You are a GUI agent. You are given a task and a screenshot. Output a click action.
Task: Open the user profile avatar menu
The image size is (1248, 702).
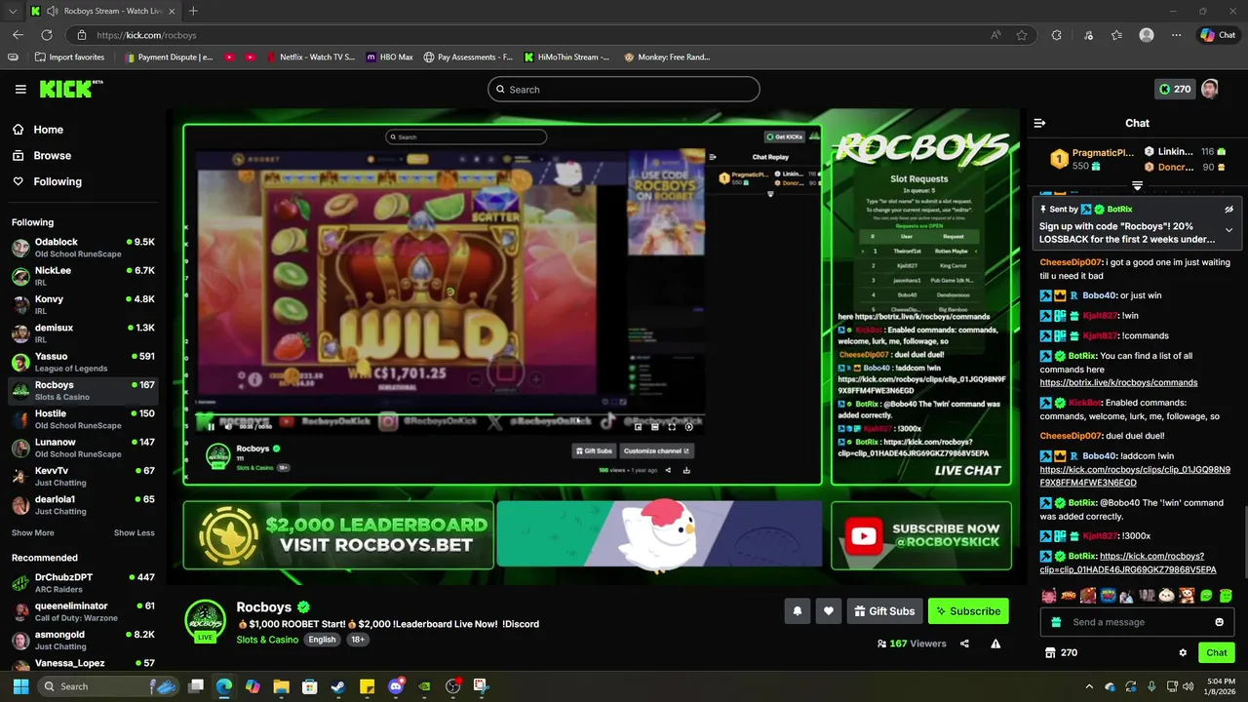(1210, 89)
